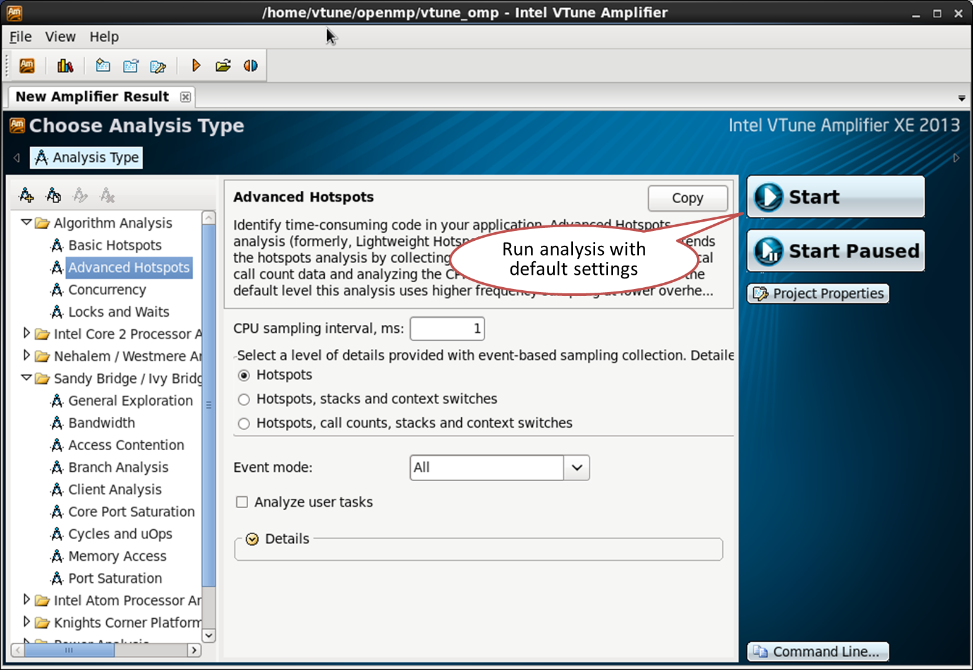
Task: Click the Command Line... button
Action: coord(818,651)
